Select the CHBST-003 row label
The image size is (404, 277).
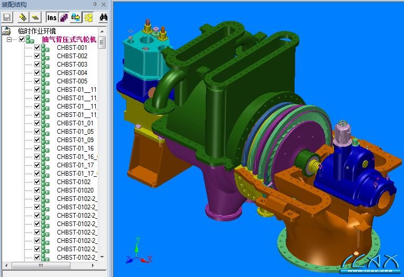(x=72, y=64)
